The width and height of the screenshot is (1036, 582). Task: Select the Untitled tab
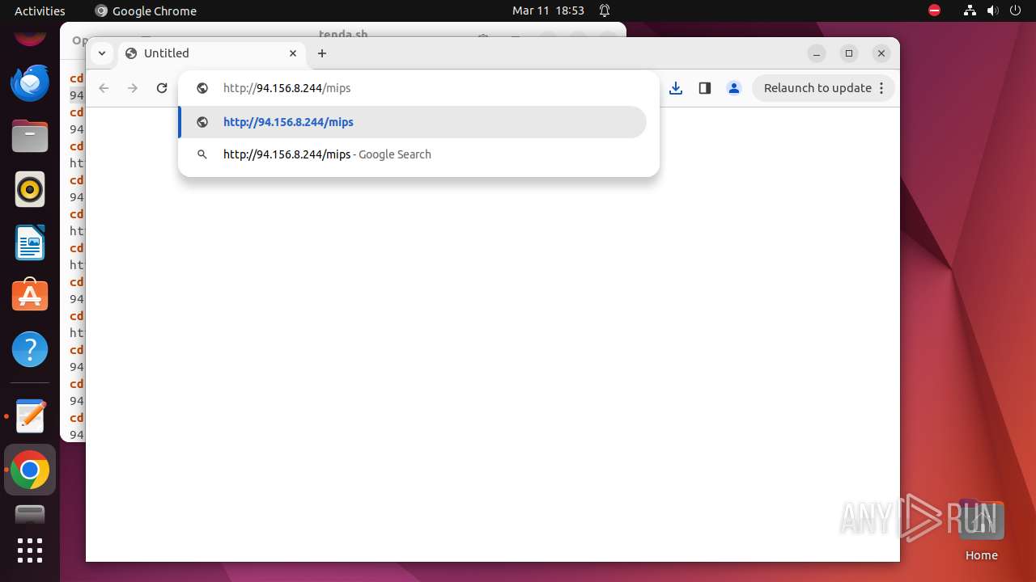coord(212,53)
